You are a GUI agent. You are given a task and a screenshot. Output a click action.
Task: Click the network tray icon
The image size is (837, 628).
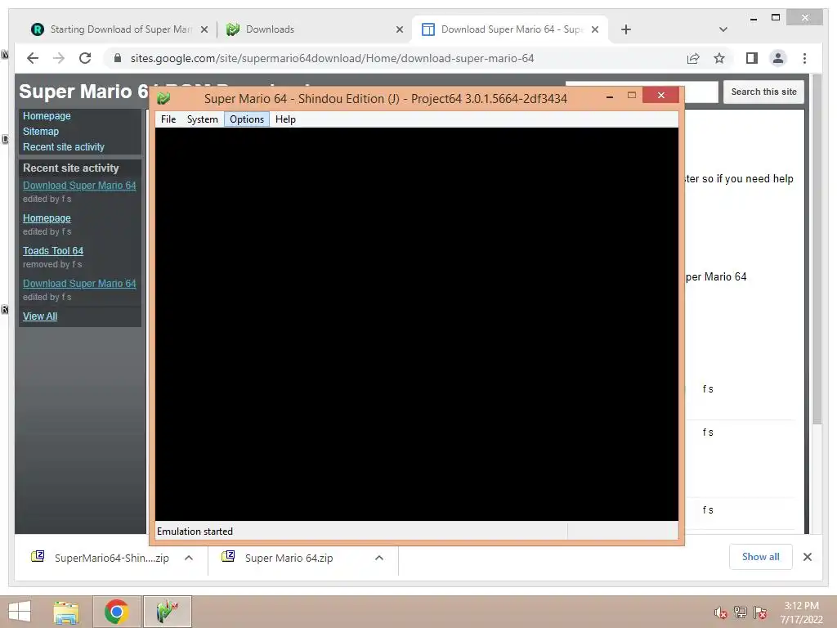coord(741,612)
